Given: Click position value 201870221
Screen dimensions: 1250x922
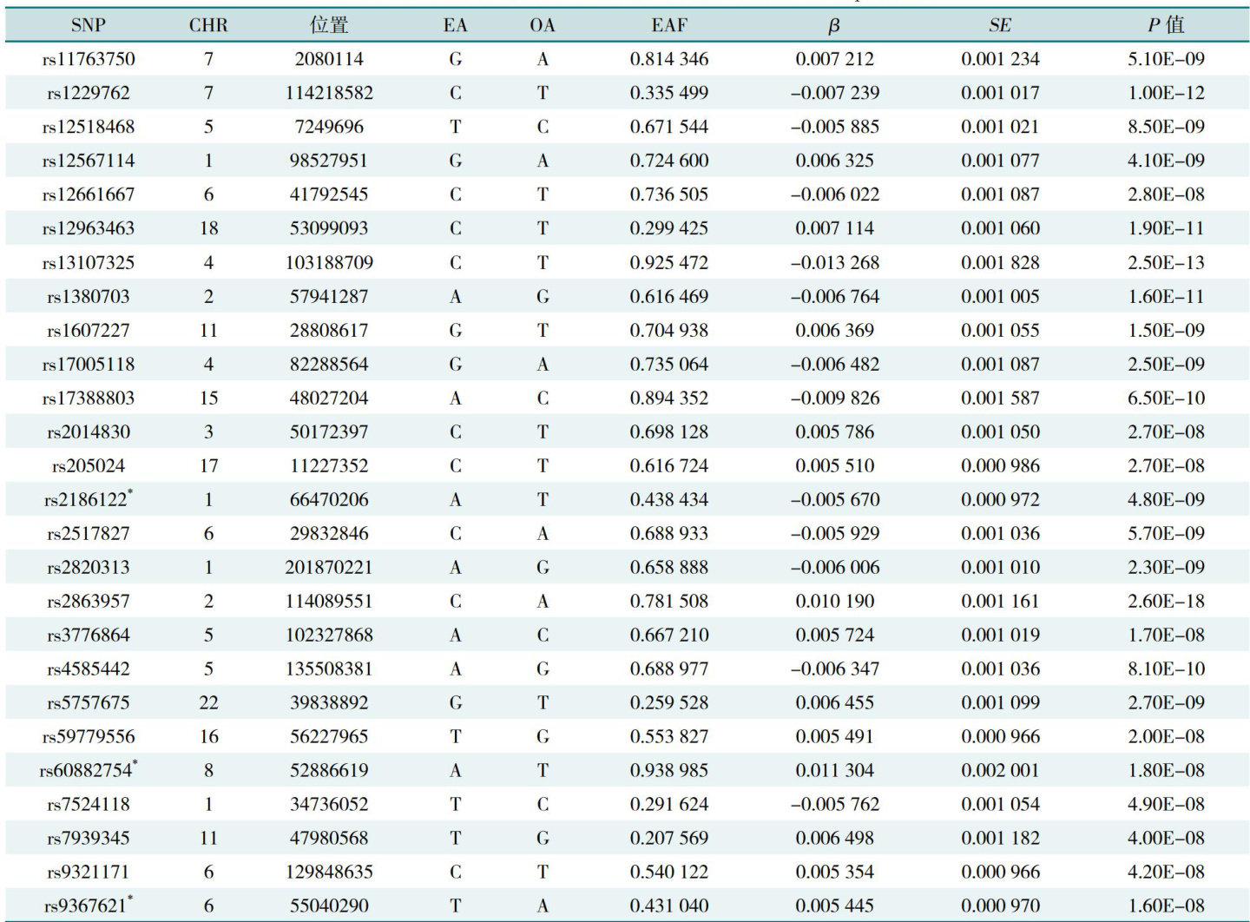Looking at the screenshot, I should pos(329,568).
